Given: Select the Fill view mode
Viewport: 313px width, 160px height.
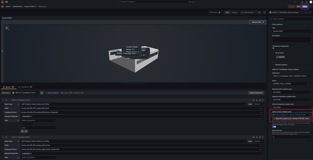Looking at the screenshot, I should click(227, 13).
